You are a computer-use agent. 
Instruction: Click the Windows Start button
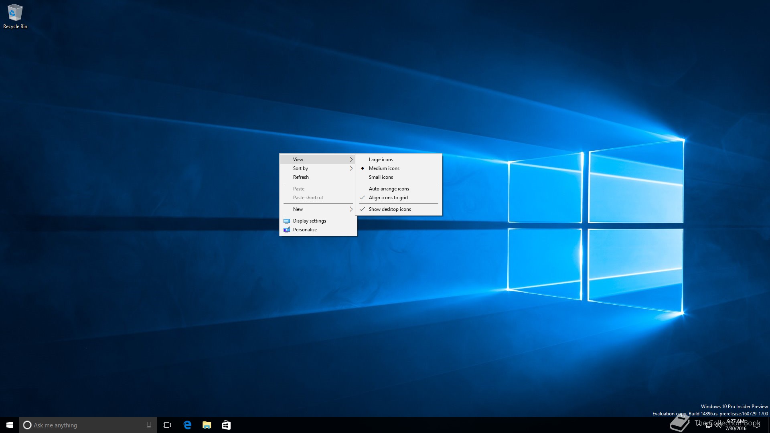point(10,425)
